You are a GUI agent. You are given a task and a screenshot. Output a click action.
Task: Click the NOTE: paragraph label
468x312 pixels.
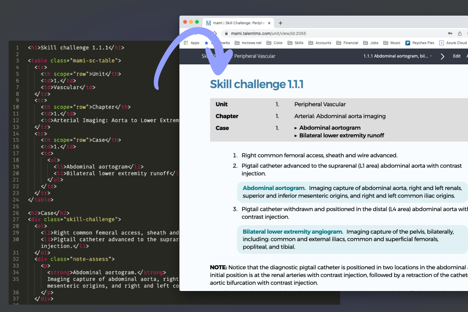[x=218, y=267]
